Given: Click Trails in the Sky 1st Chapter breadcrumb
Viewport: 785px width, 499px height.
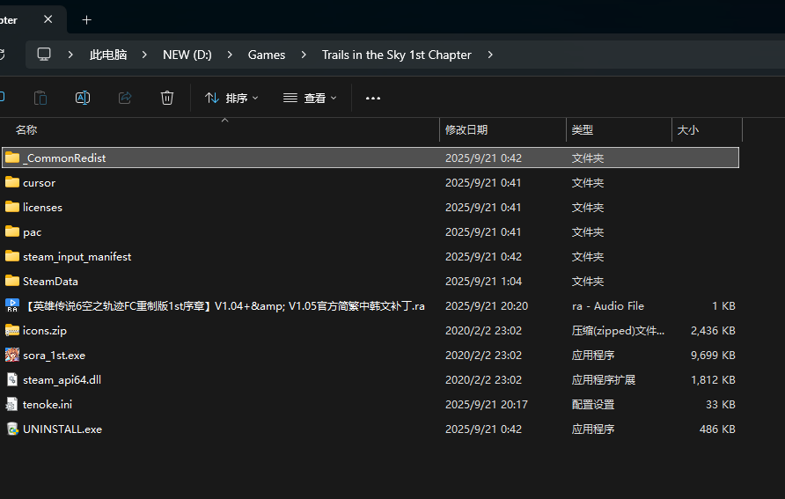Looking at the screenshot, I should pyautogui.click(x=397, y=55).
